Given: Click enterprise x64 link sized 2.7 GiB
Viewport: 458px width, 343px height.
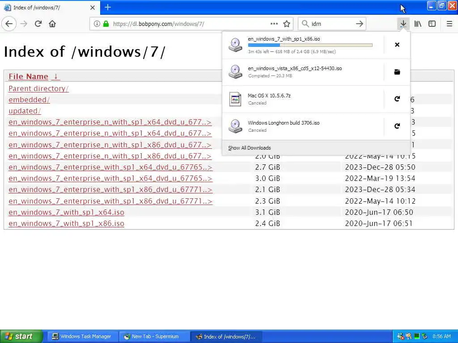Looking at the screenshot, I should point(110,167).
